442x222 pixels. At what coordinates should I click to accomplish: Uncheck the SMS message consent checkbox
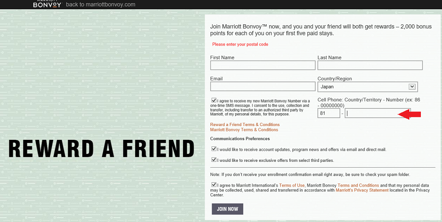click(214, 100)
